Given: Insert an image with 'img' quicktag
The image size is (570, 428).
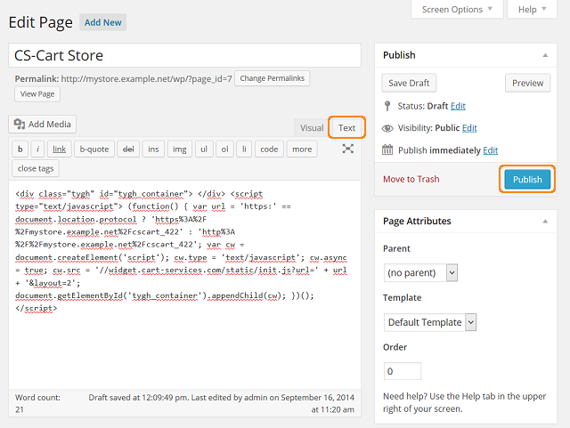Looking at the screenshot, I should point(180,149).
